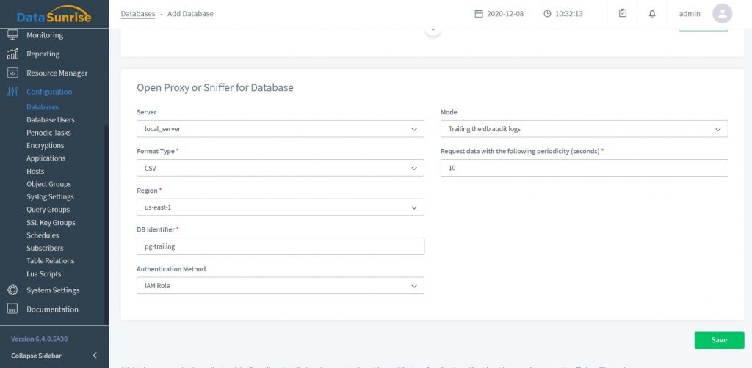Click the Monitoring icon in sidebar
The image size is (752, 368).
pyautogui.click(x=12, y=35)
